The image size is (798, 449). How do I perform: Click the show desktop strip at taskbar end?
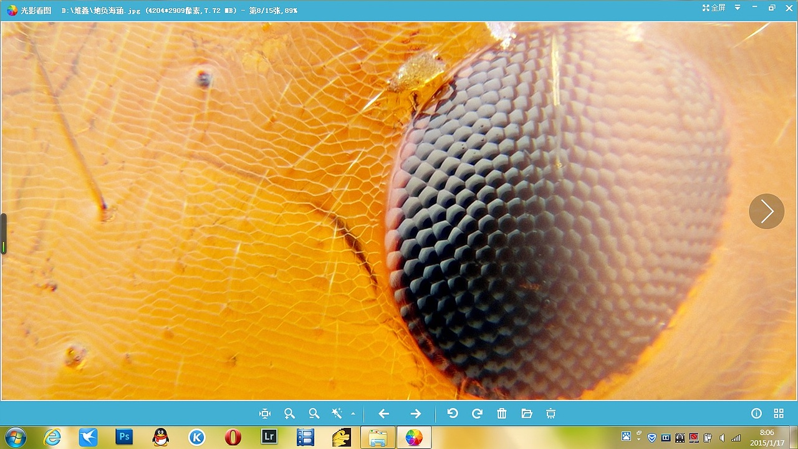[x=794, y=438]
